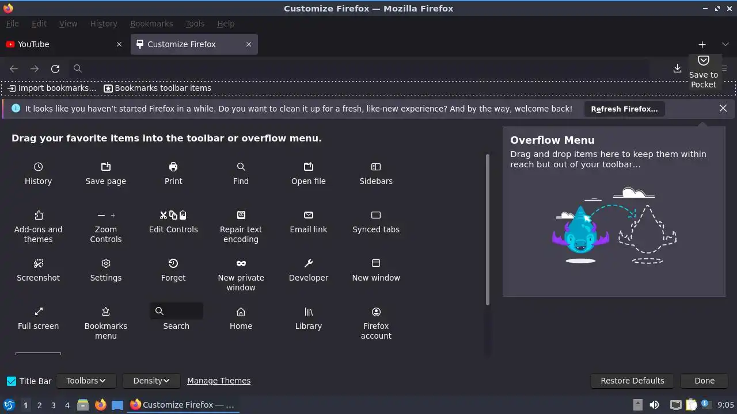Expand the list all tabs chevron
Screen dimensions: 737x414
pyautogui.click(x=725, y=44)
